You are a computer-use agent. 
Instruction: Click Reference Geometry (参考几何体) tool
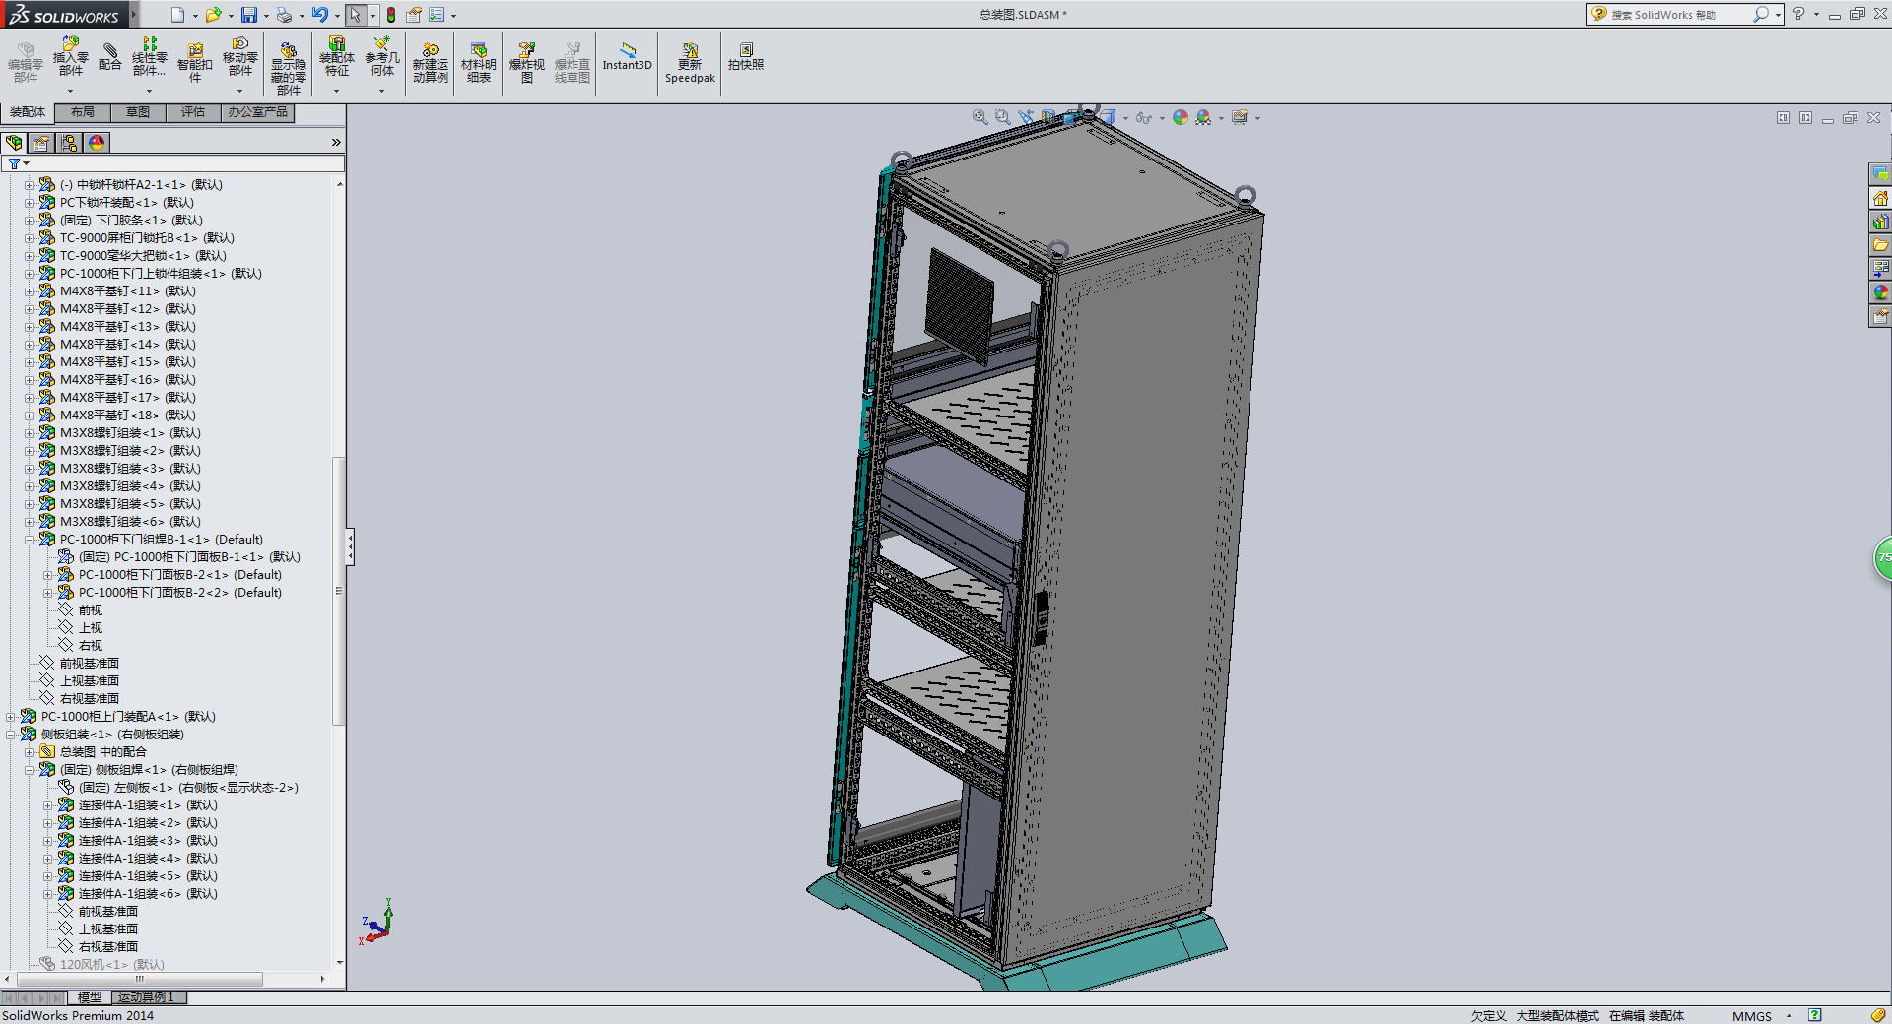[x=382, y=57]
